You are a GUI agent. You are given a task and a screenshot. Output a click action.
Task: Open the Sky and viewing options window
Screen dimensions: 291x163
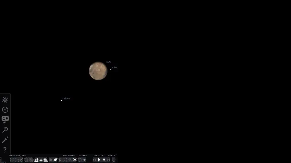pyautogui.click(x=5, y=119)
